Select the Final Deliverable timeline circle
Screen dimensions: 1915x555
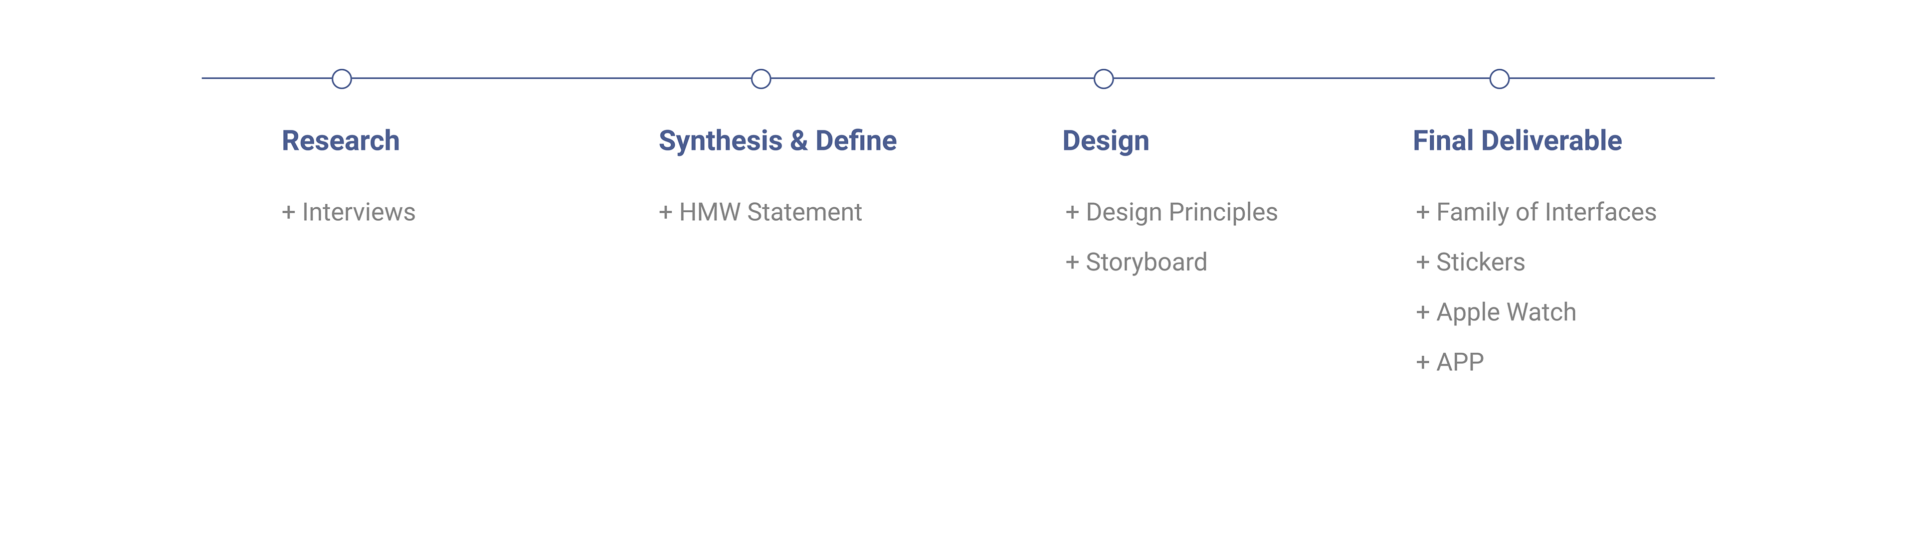(1499, 79)
